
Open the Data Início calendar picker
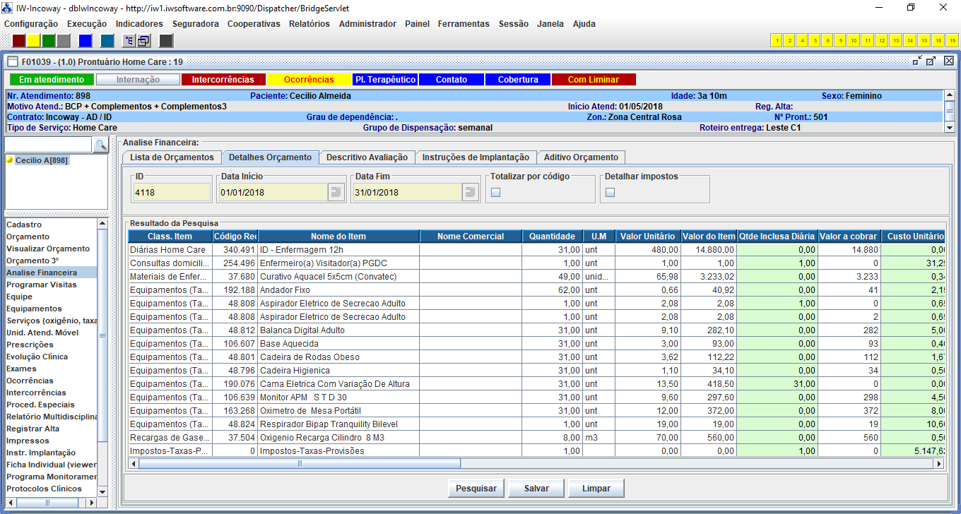[336, 192]
